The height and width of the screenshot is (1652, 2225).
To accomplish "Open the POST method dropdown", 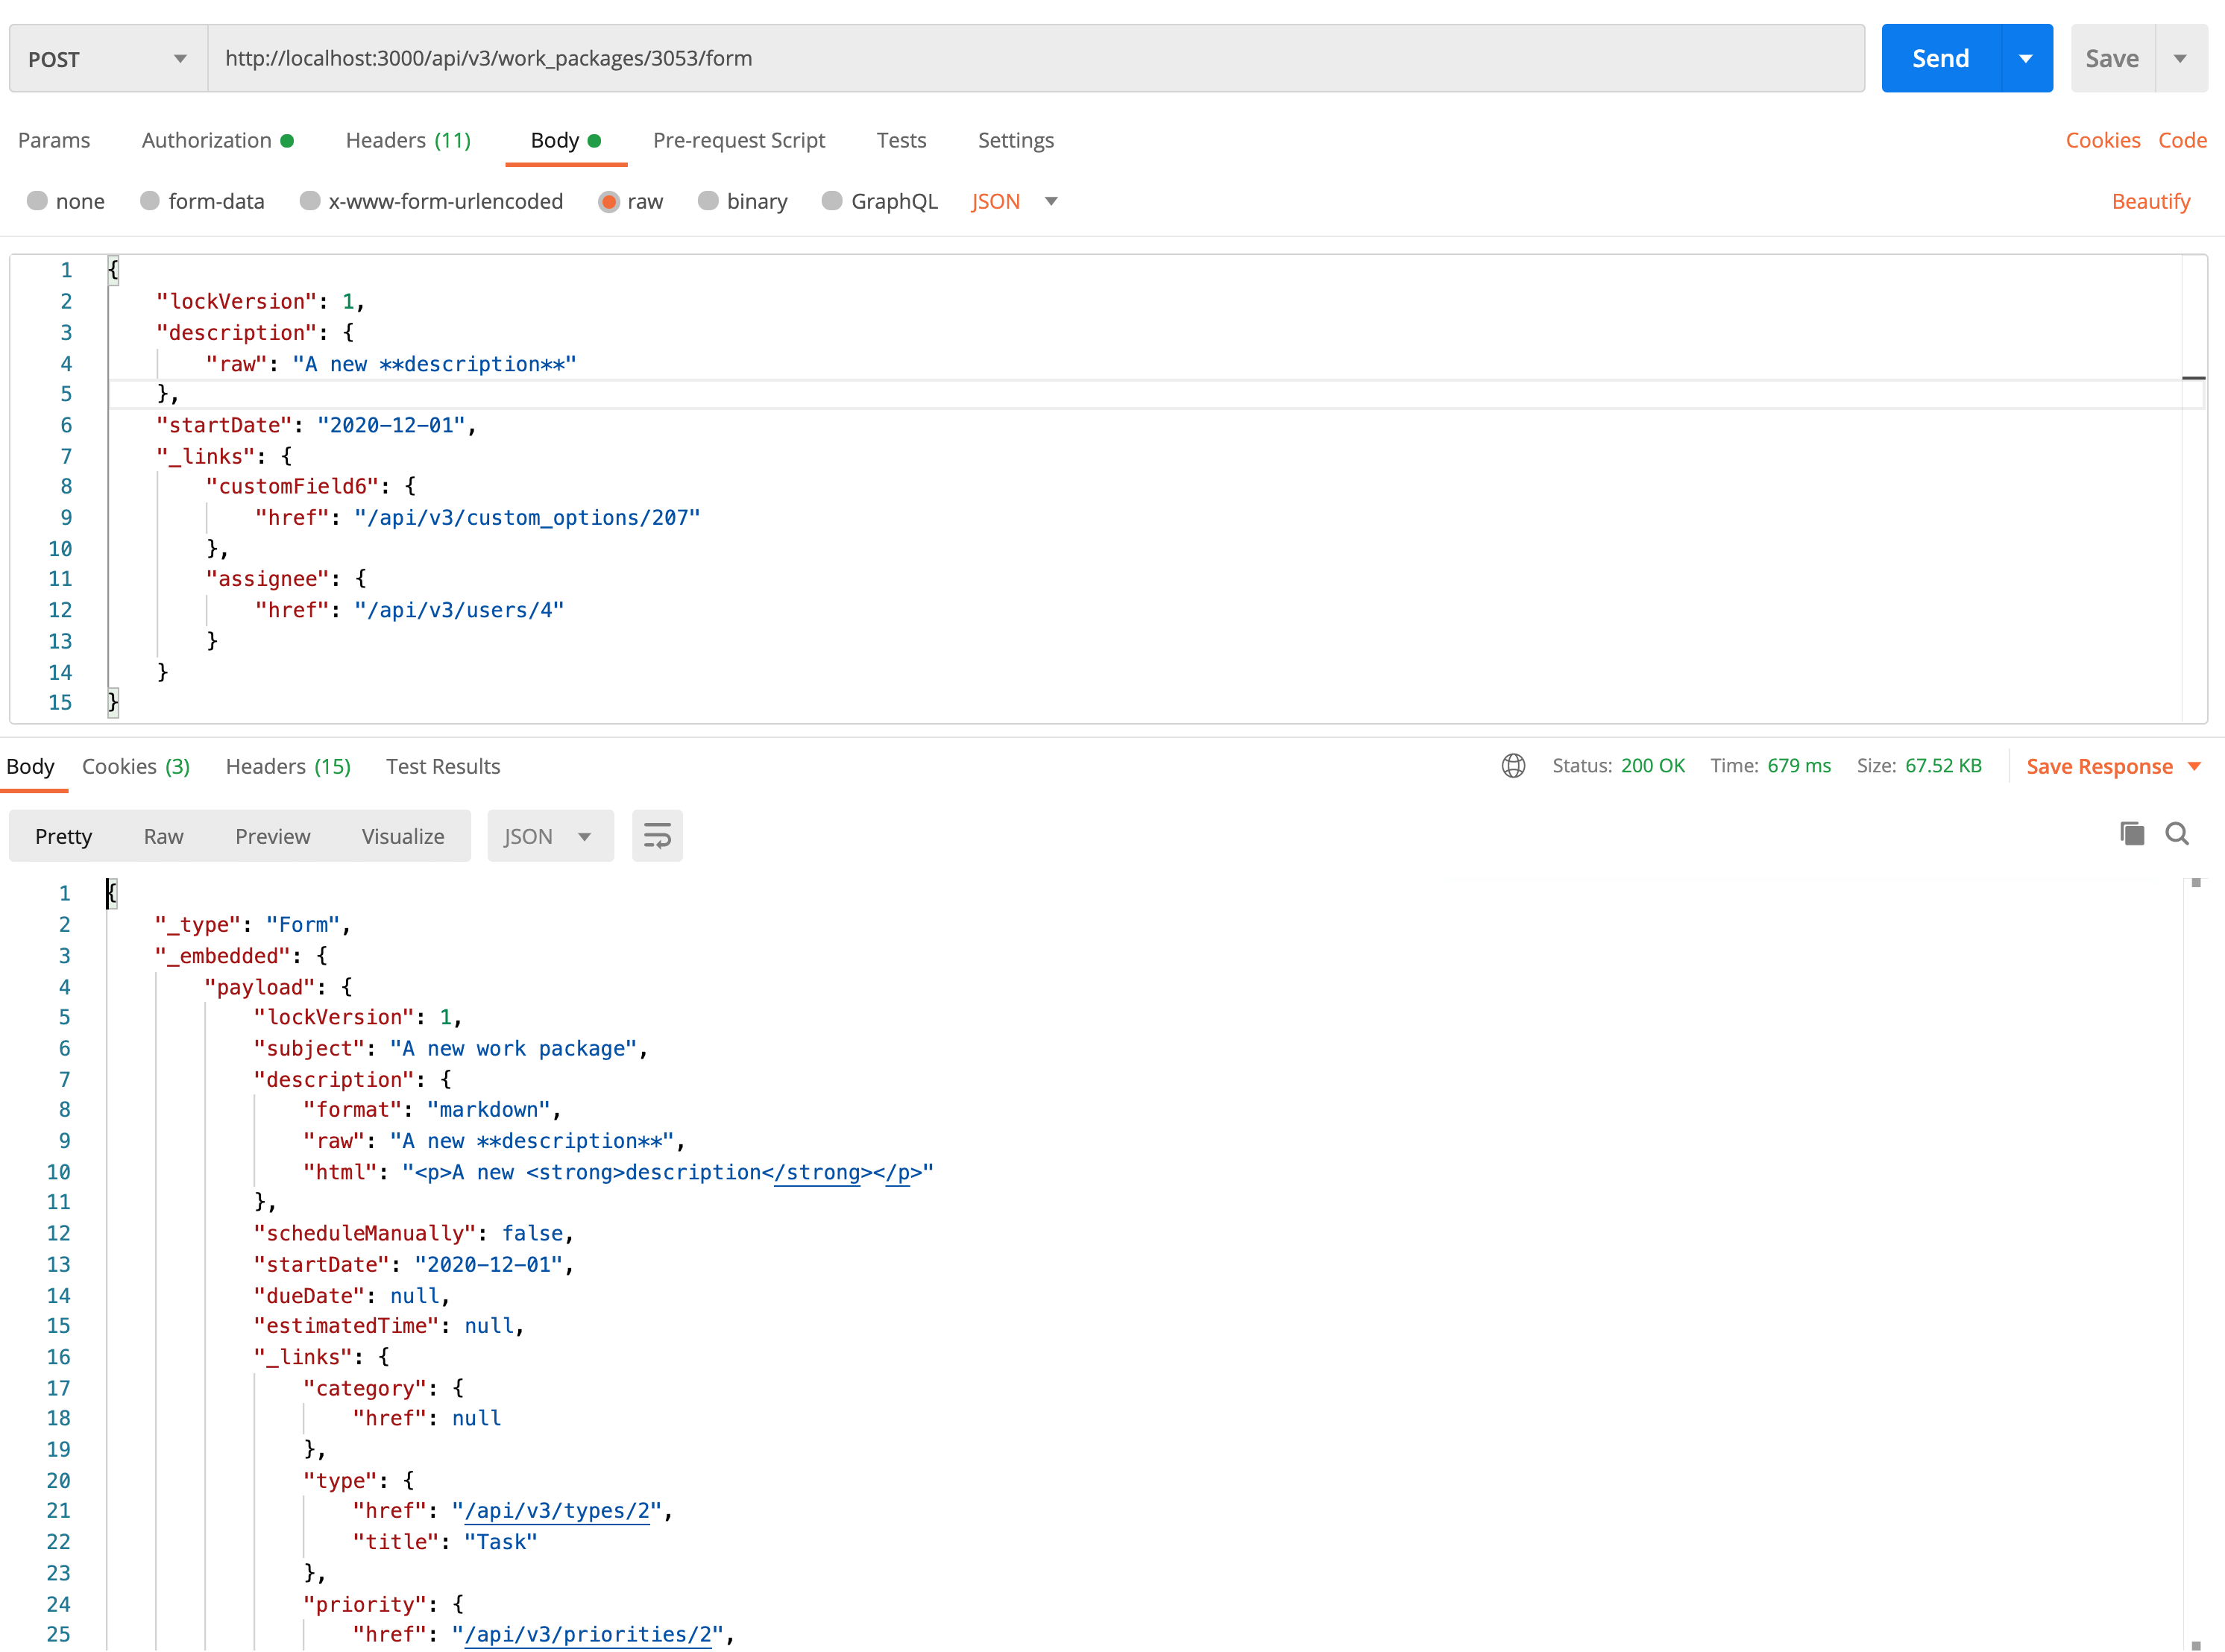I will point(108,59).
